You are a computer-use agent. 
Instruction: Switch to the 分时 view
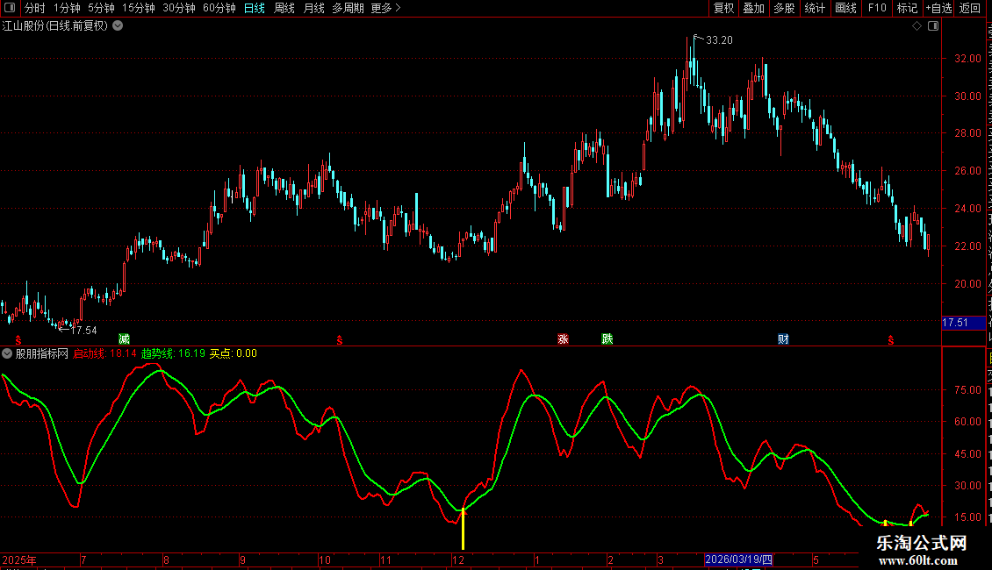pos(35,8)
